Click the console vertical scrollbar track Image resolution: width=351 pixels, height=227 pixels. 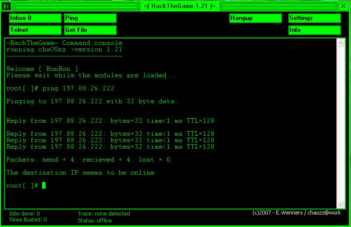pos(341,125)
